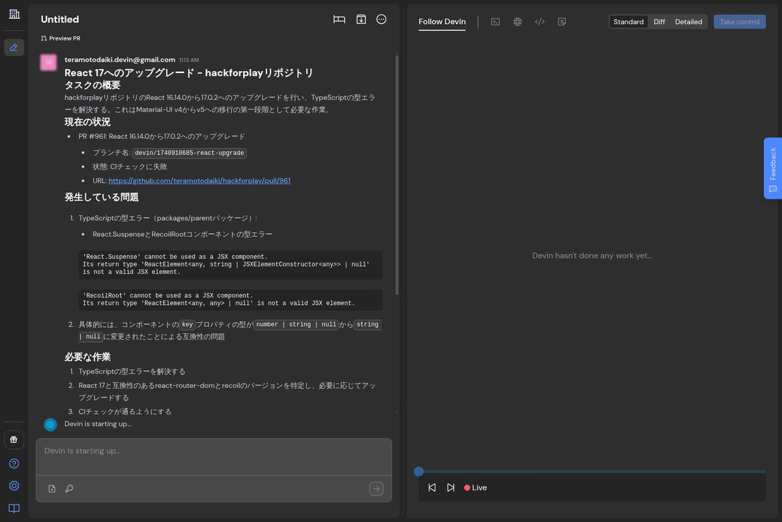Viewport: 782px width, 522px height.
Task: Click the send message arrow button
Action: [377, 489]
